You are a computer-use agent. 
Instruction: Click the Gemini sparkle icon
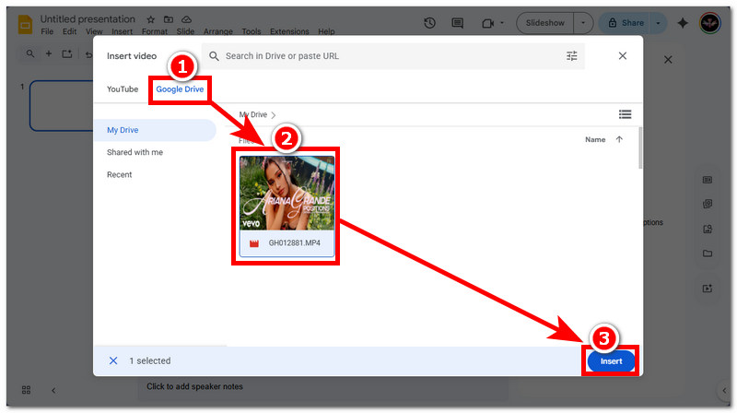(x=683, y=23)
